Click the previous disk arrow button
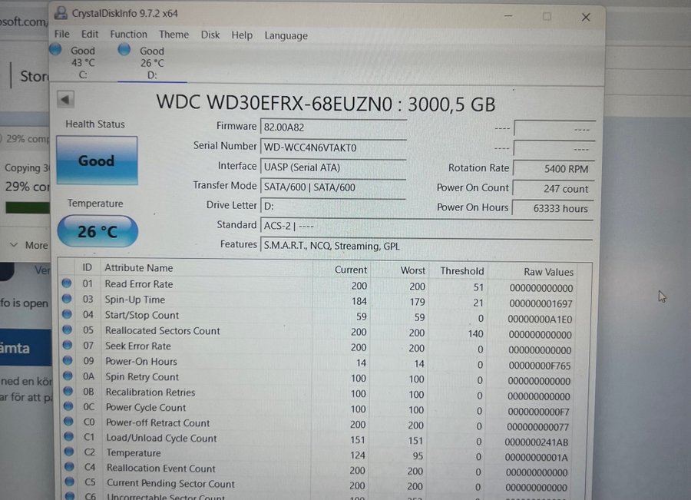 coord(66,99)
